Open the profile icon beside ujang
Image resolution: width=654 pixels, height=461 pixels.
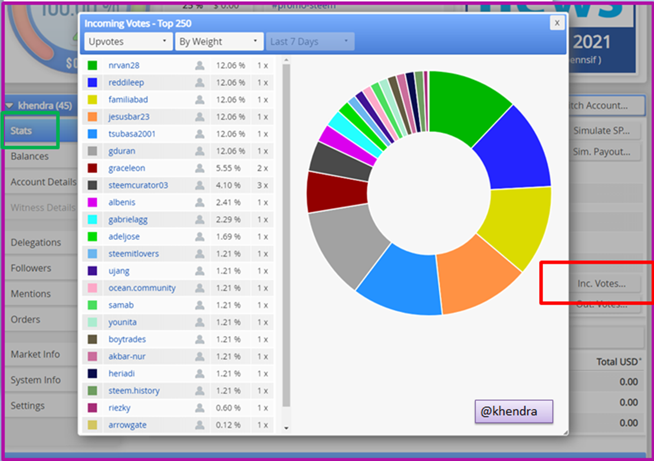(200, 271)
